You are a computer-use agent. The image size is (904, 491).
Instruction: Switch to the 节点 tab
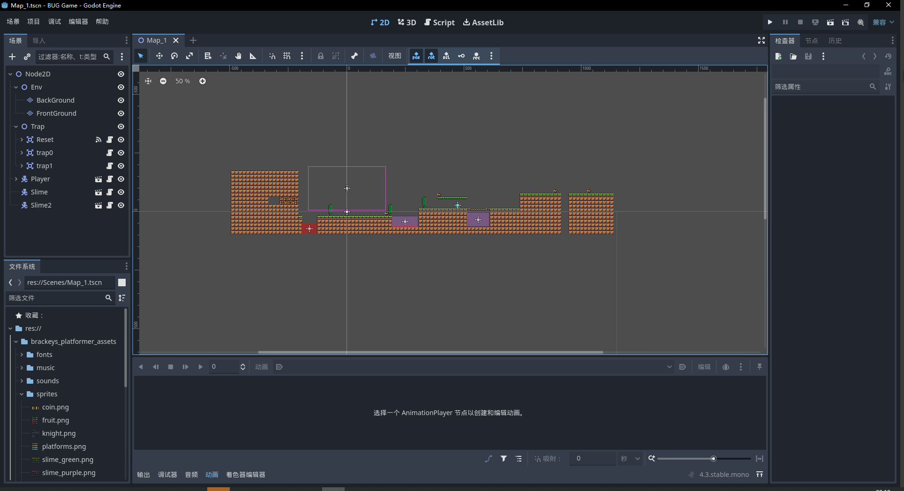pyautogui.click(x=811, y=41)
